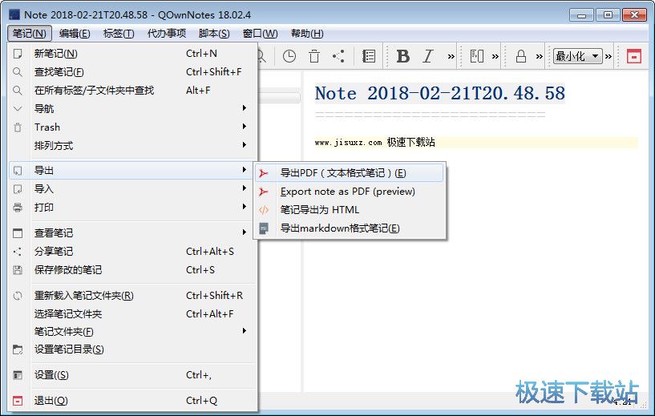Expand the 导航 submenu
This screenshot has width=655, height=416.
(x=131, y=108)
